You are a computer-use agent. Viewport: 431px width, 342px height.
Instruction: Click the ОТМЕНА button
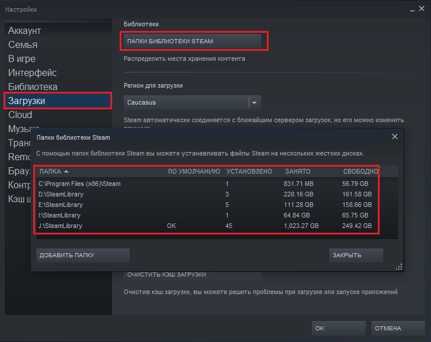pyautogui.click(x=398, y=328)
